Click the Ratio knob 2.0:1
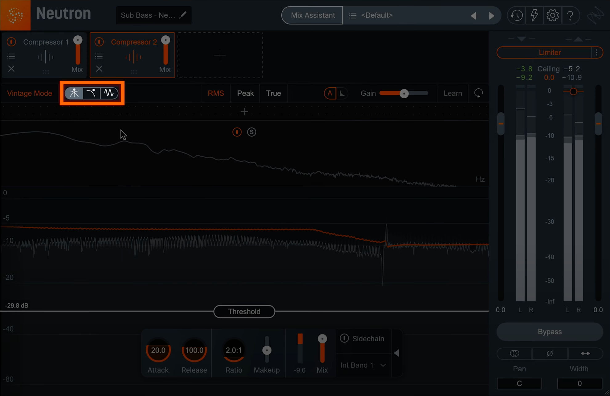 click(234, 350)
